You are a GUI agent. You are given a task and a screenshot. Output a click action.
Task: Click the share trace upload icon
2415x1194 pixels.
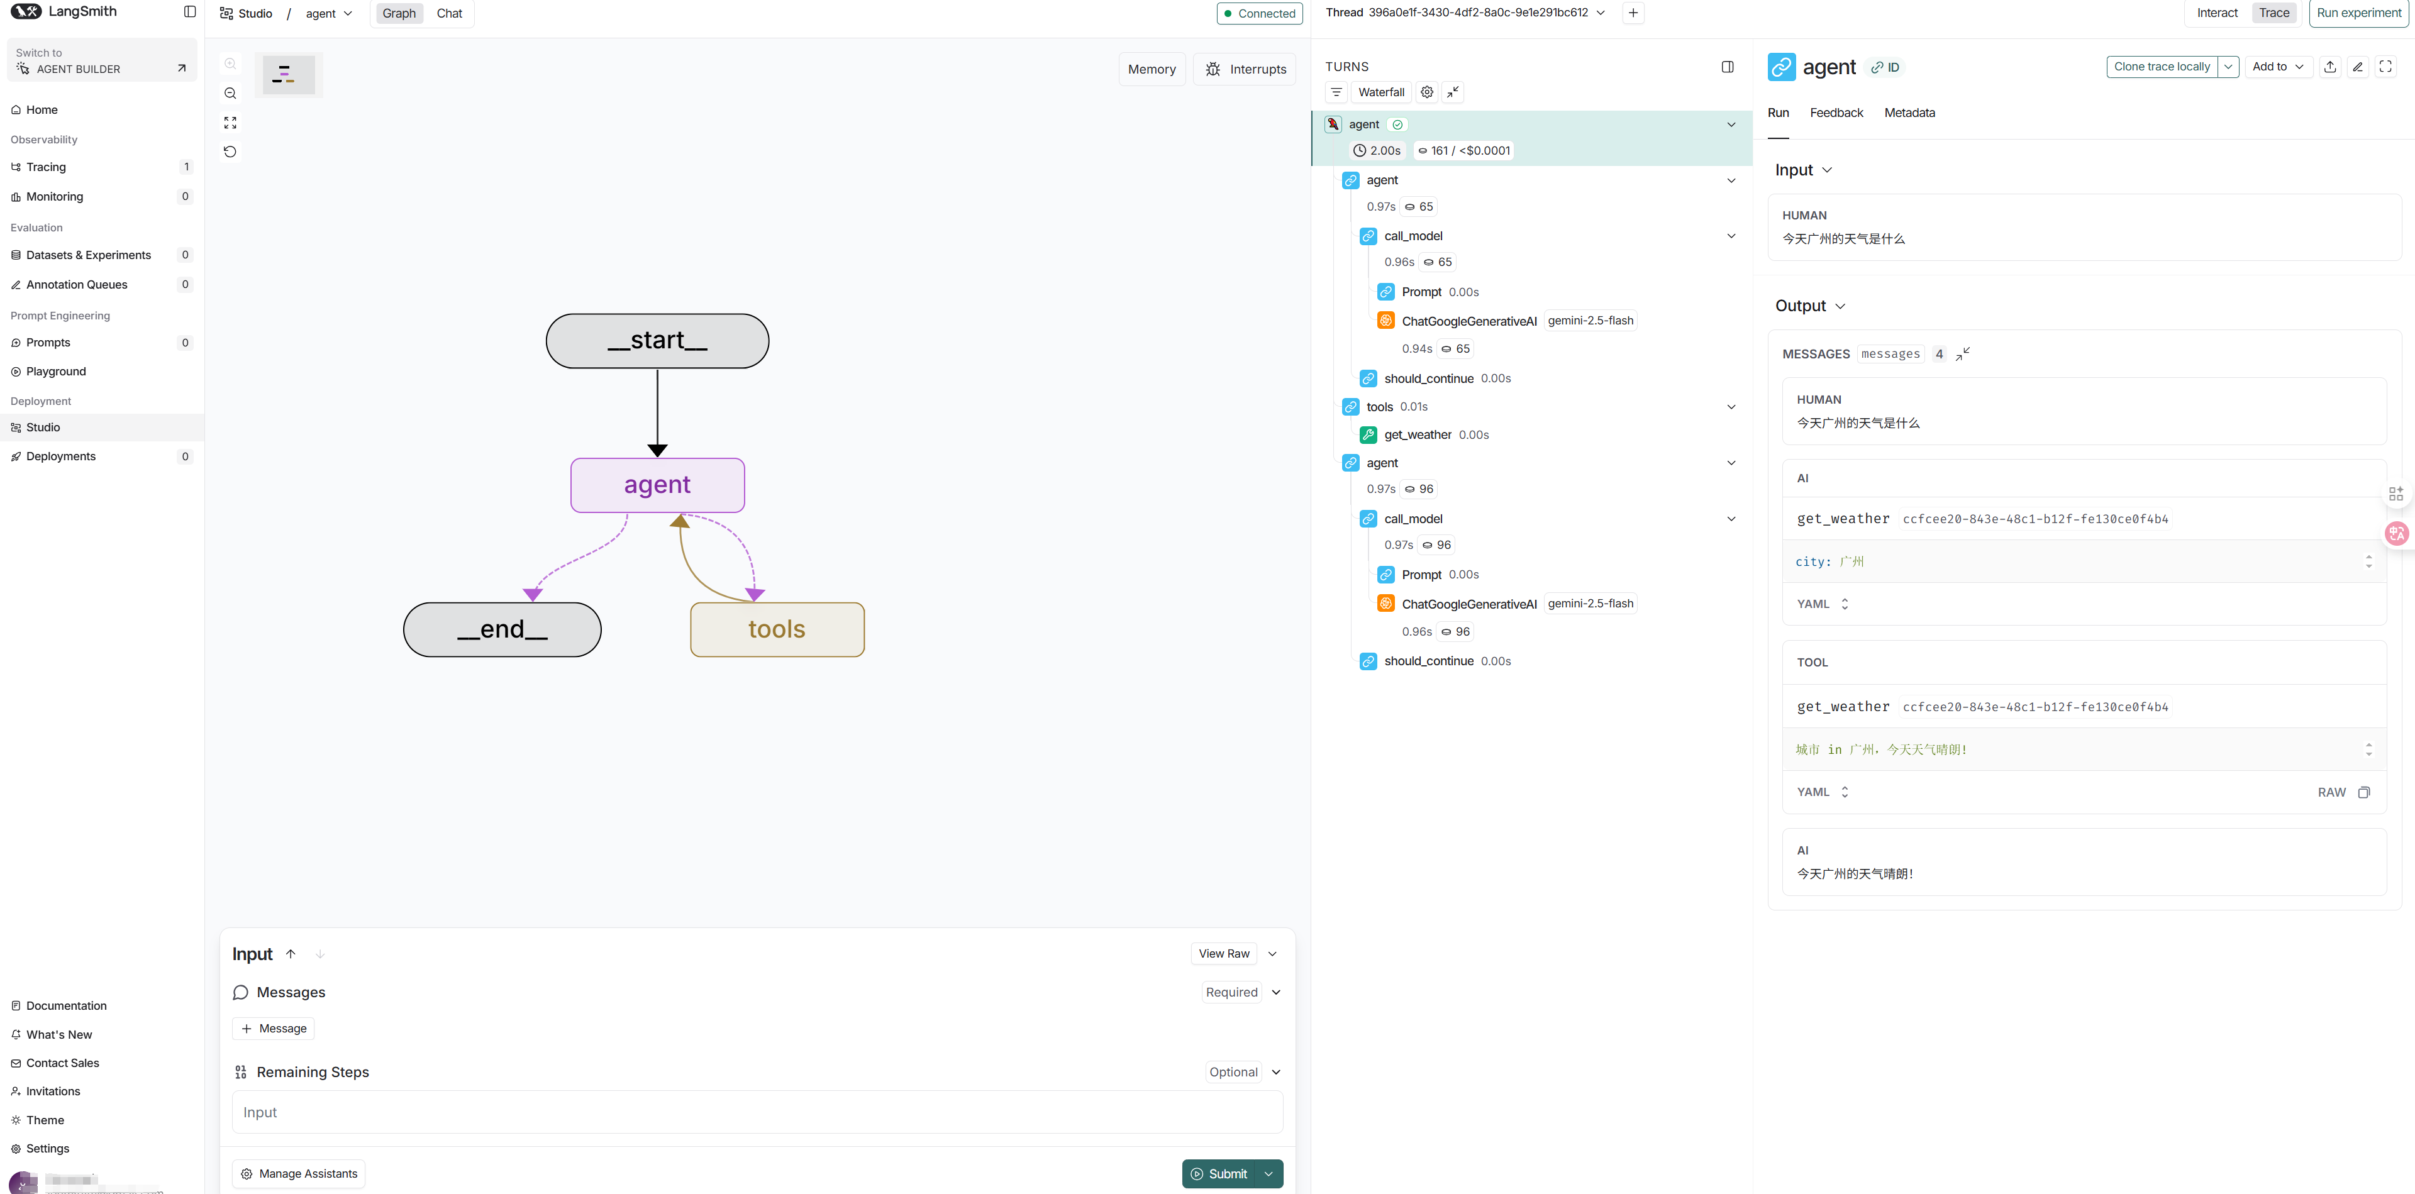coord(2329,67)
